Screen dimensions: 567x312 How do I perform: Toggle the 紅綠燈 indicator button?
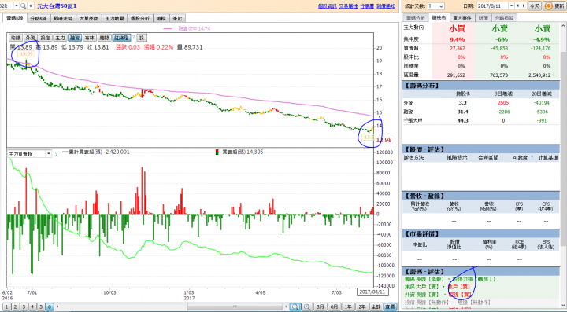[x=121, y=38]
